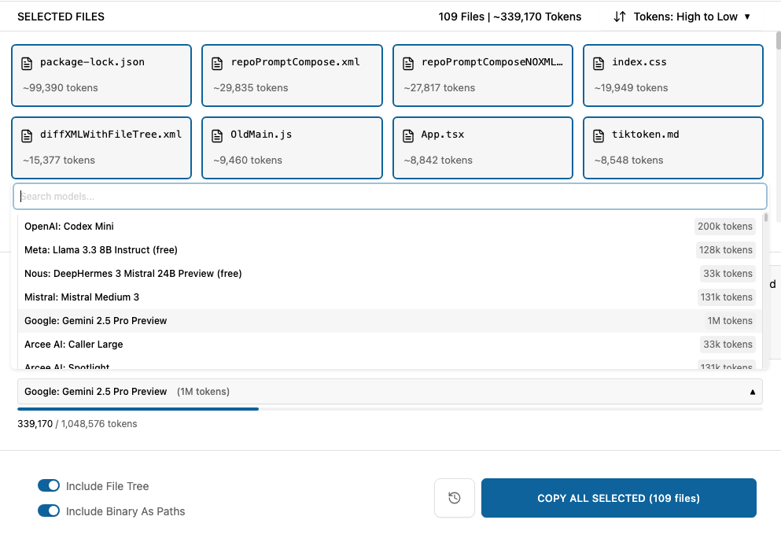The image size is (781, 542).
Task: Pick Meta: Llama 3.3 8B Instruct option
Action: pos(101,250)
